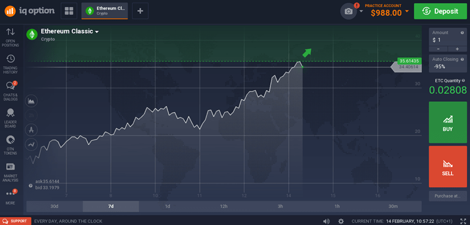Click the Amount input field

tap(447, 37)
